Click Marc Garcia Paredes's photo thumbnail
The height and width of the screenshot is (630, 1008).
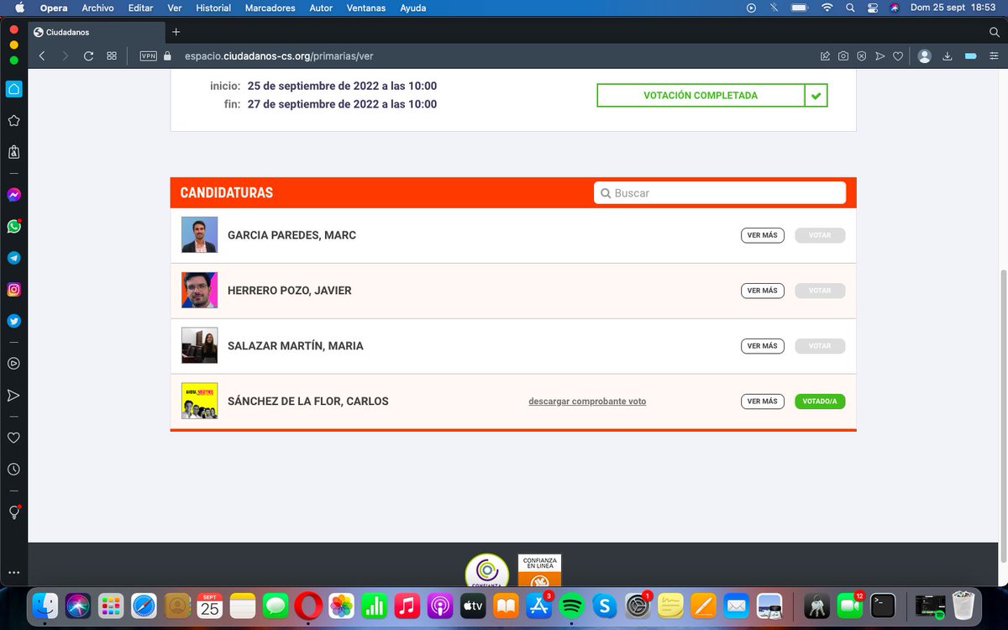(200, 235)
